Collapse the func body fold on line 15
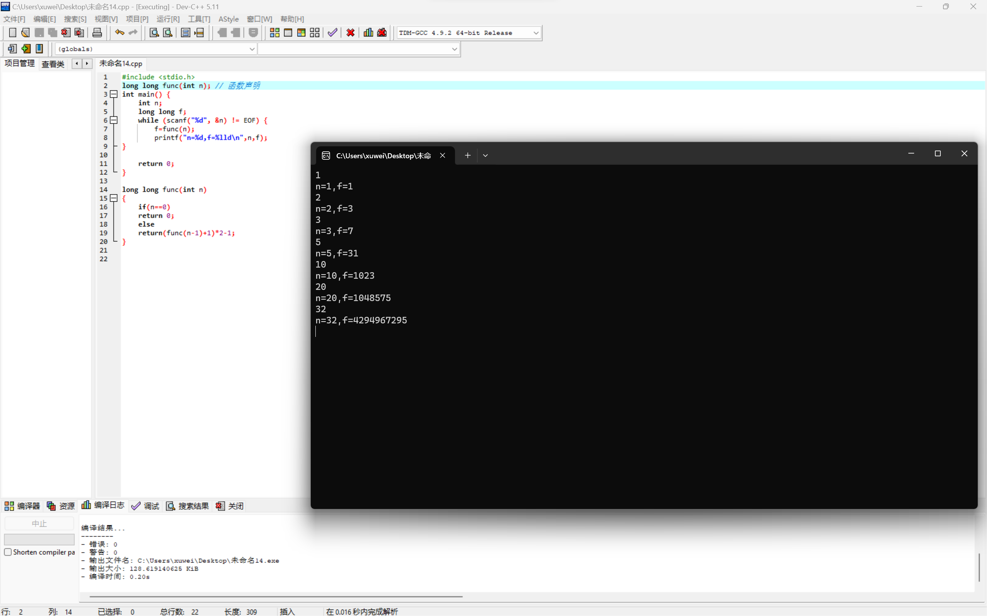 click(x=114, y=198)
